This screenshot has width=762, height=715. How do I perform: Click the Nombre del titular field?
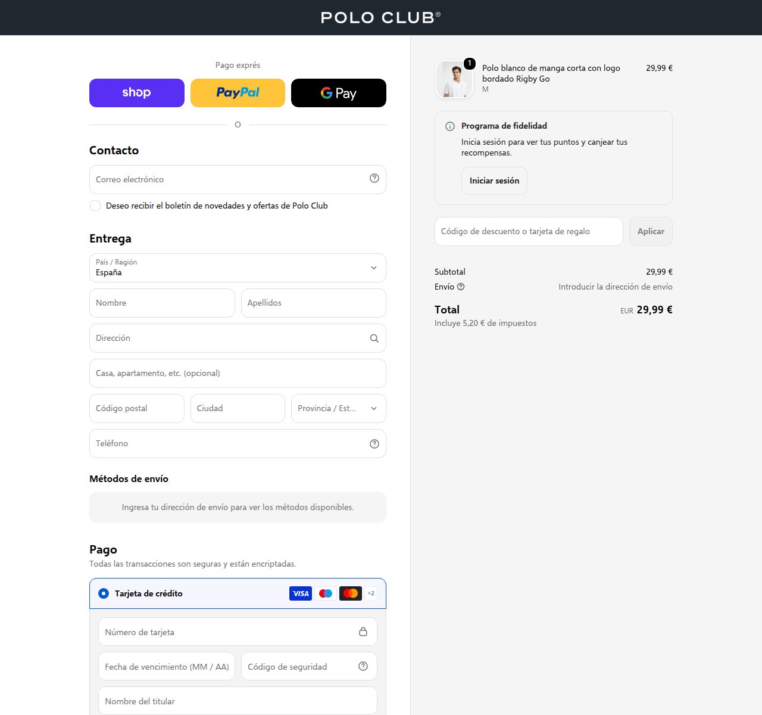click(238, 701)
